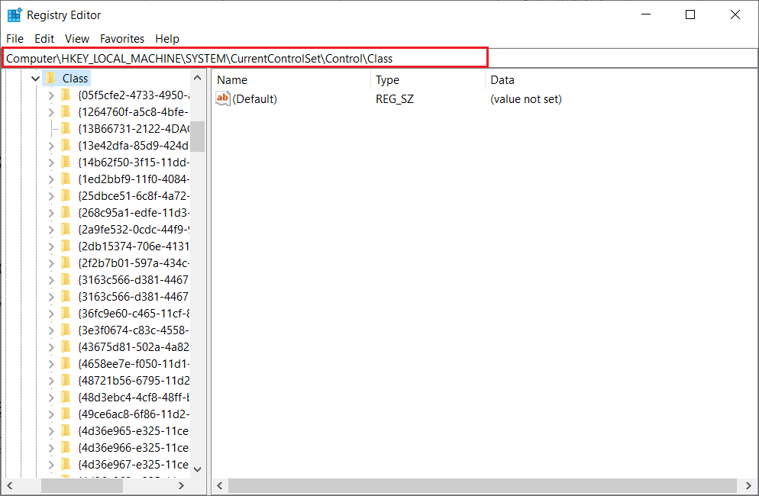Expand the {05f5cfe2-4733-4950 key
Image resolution: width=759 pixels, height=496 pixels.
[51, 95]
